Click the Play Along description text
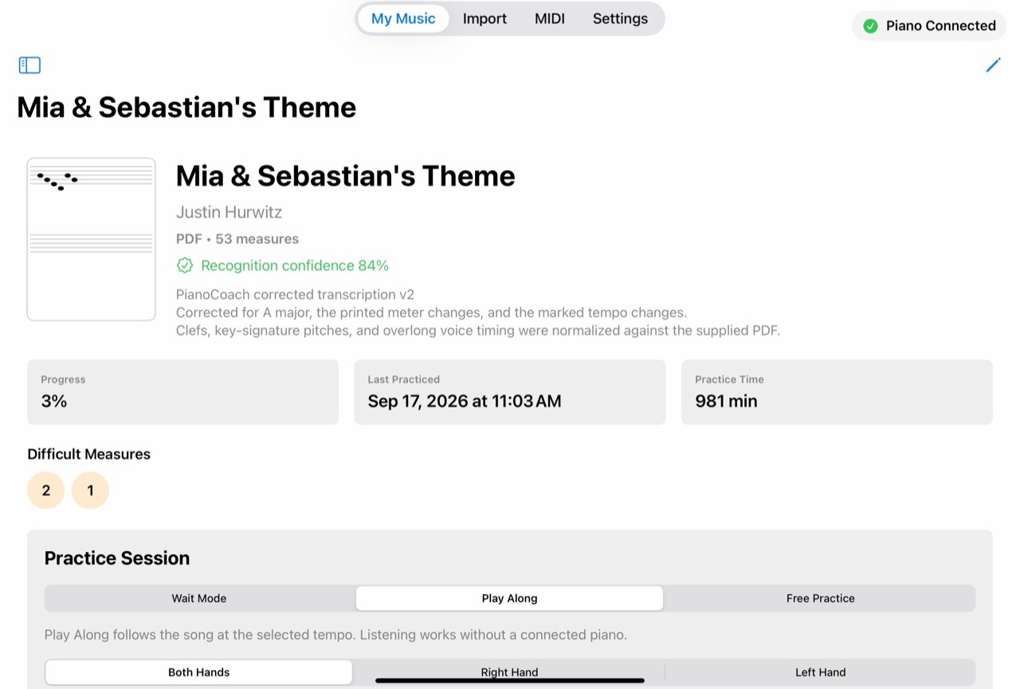1020x689 pixels. (335, 635)
